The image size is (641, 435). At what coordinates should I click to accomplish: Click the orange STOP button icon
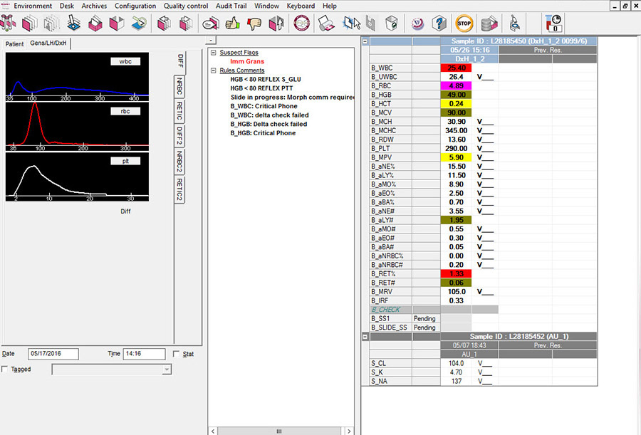(464, 23)
